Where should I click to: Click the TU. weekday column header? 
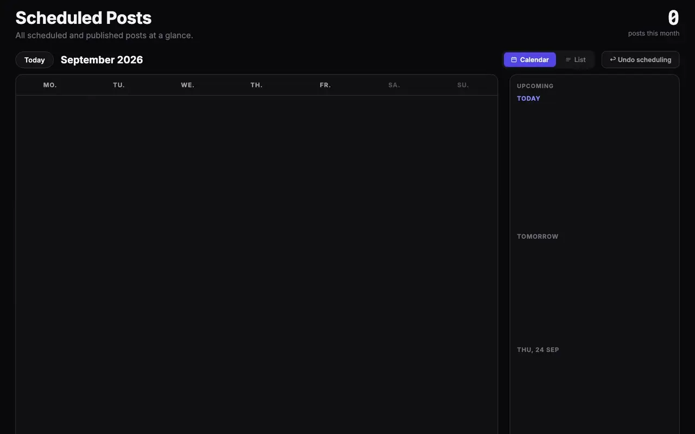coord(119,85)
